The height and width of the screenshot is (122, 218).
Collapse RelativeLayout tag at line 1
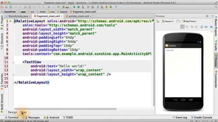coord(13,21)
